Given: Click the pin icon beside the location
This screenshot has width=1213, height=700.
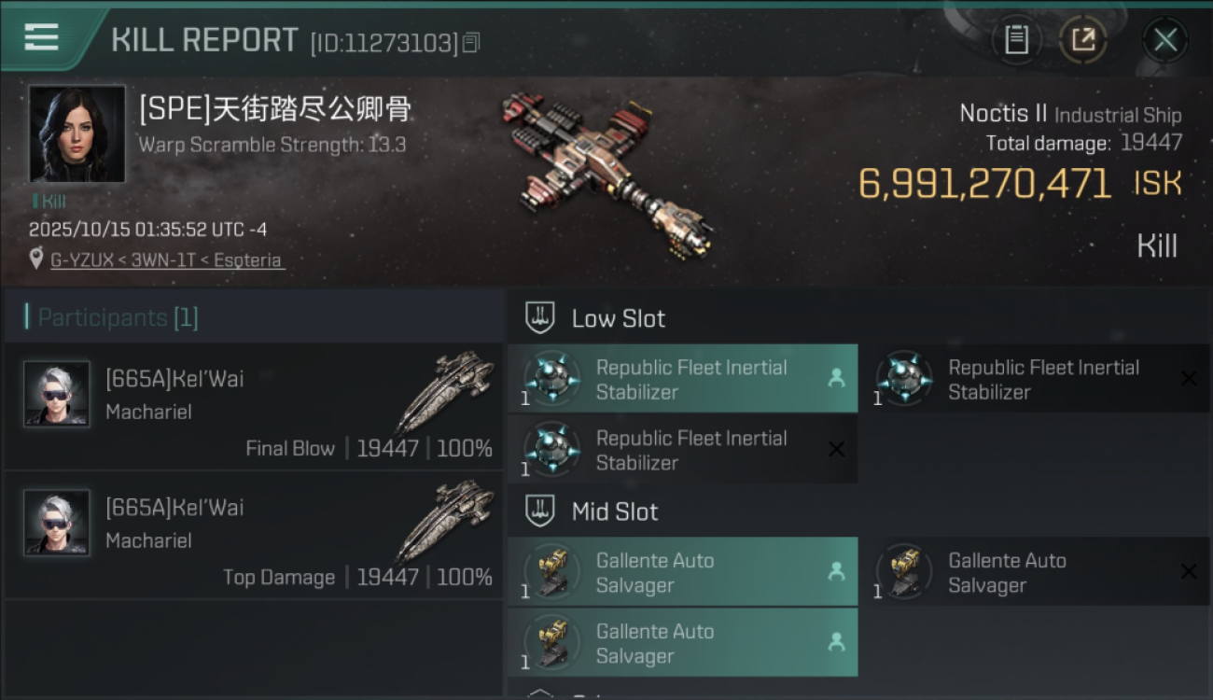Looking at the screenshot, I should pyautogui.click(x=36, y=259).
